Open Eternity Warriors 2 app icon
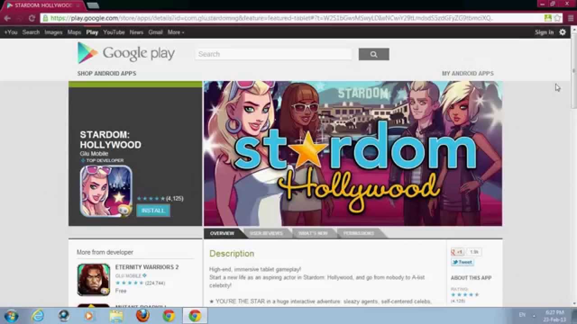This screenshot has height=324, width=577. 93,279
